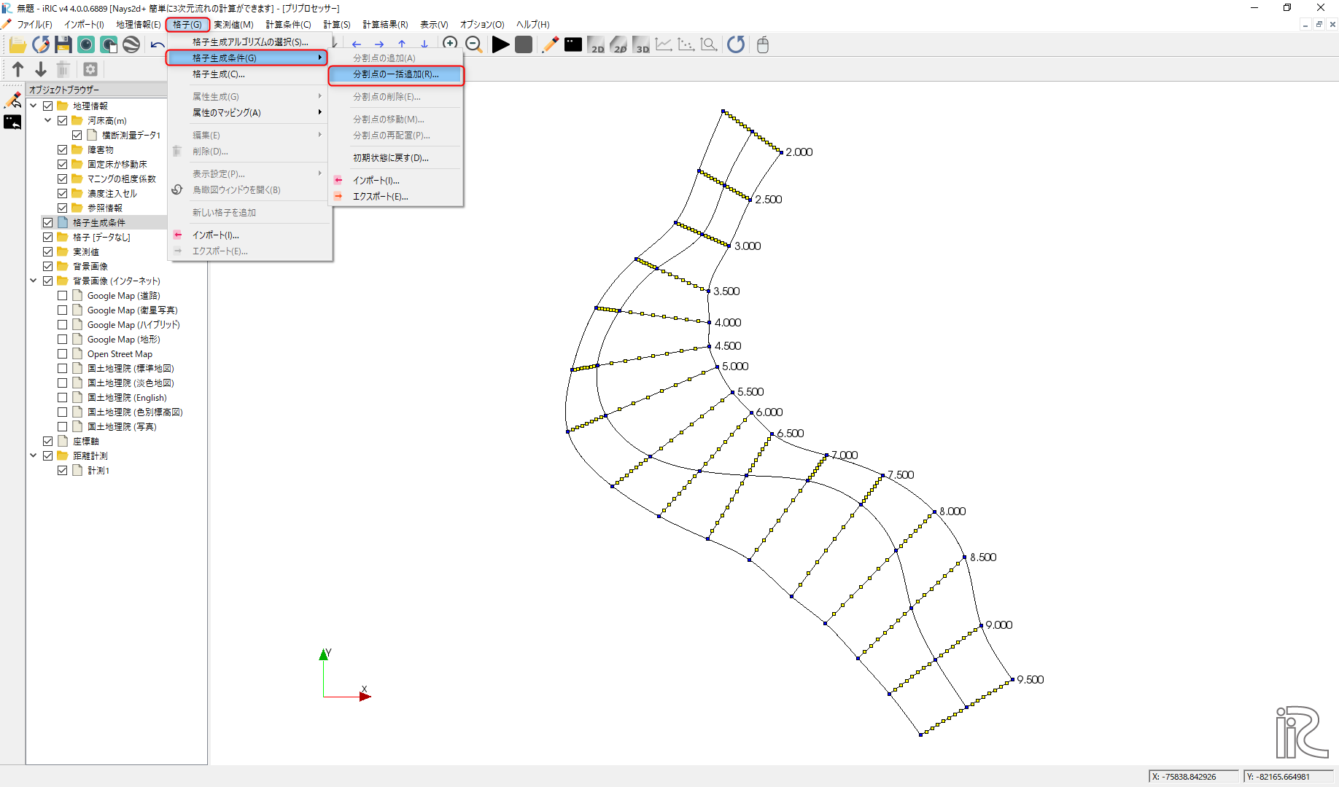Toggle the 障害物 checkbox

tap(63, 149)
